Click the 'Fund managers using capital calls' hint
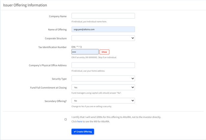 (97, 93)
